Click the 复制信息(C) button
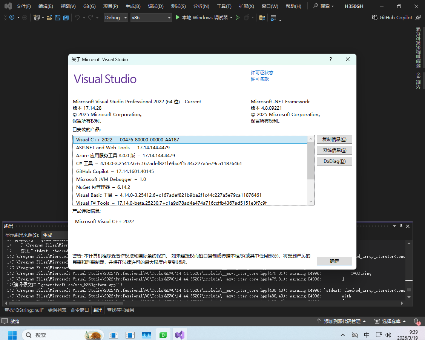This screenshot has width=425, height=340. click(334, 139)
